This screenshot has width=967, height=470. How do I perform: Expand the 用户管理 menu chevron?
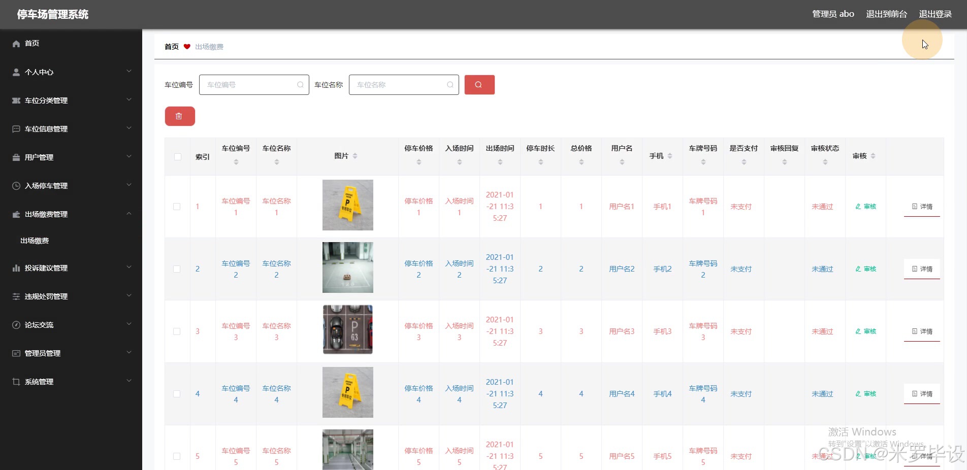pyautogui.click(x=129, y=156)
